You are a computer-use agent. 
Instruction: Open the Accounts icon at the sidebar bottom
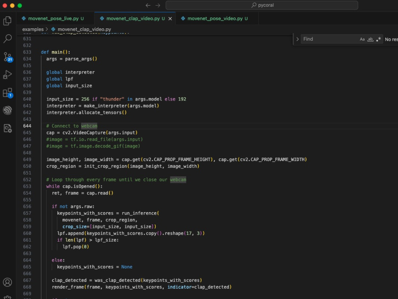coord(8,282)
